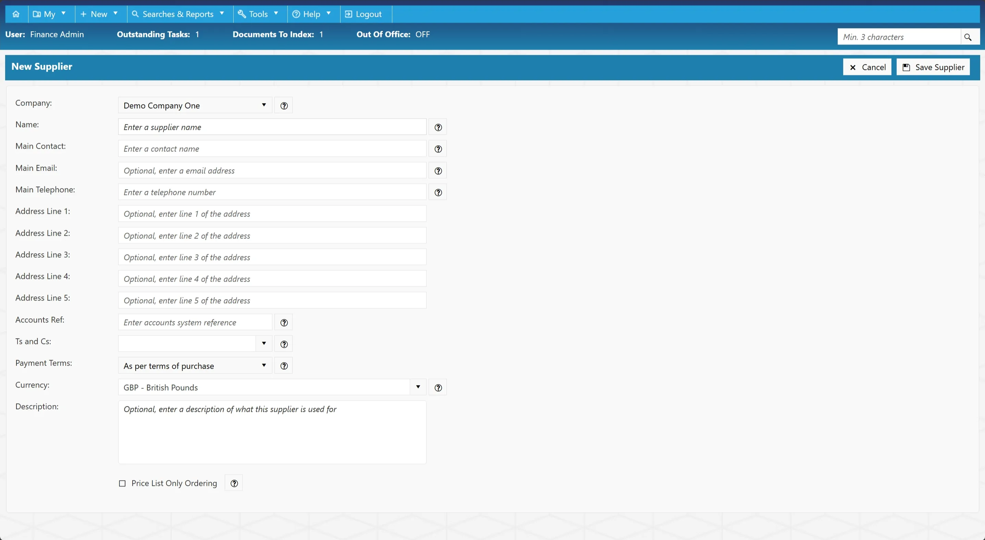
Task: Focus the Min. 3 characters search box
Action: [x=899, y=37]
